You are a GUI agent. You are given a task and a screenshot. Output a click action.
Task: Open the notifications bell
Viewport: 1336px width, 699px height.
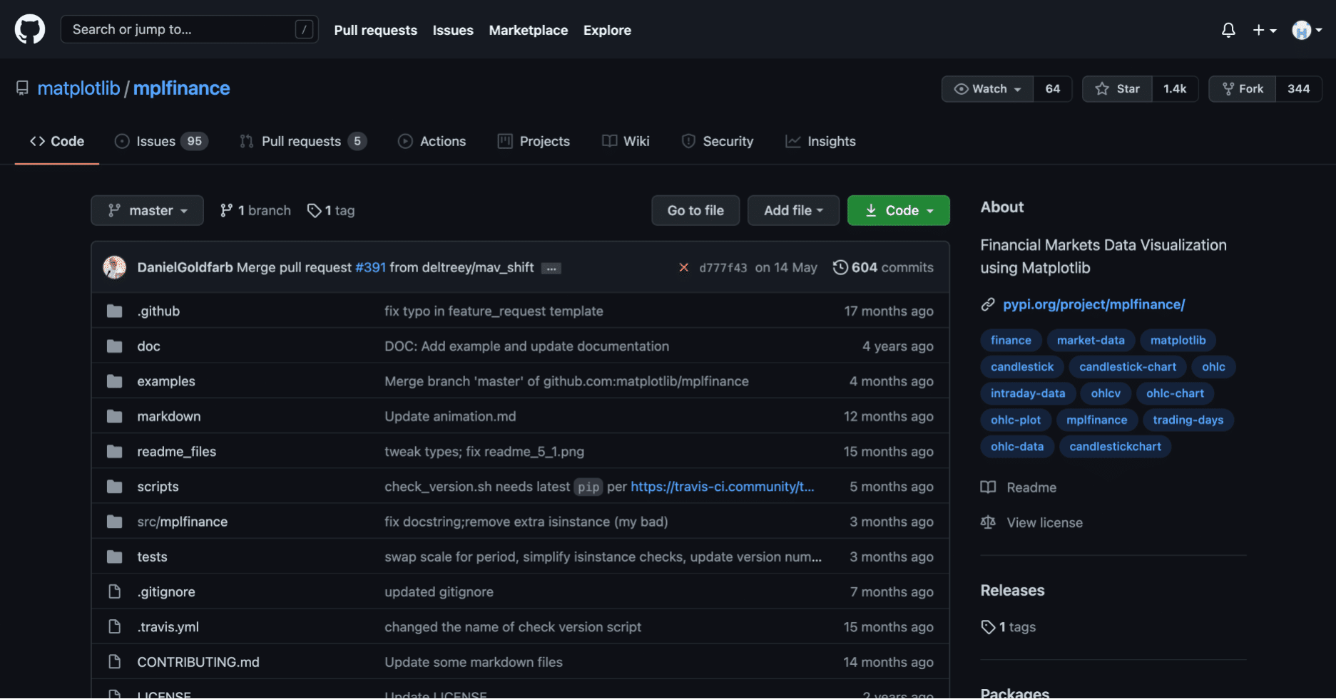click(x=1228, y=30)
